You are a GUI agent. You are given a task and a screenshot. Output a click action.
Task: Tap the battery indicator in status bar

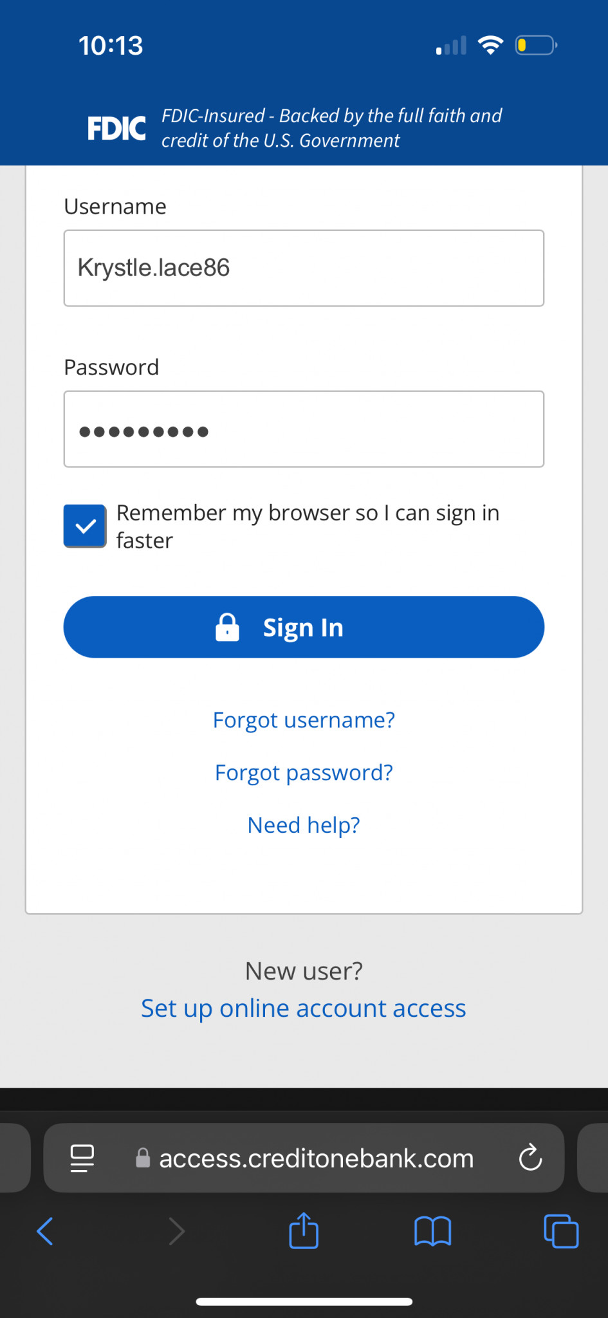(535, 46)
